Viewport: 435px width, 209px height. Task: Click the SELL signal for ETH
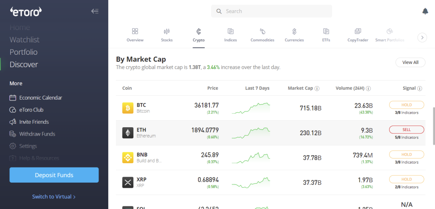coord(407,130)
